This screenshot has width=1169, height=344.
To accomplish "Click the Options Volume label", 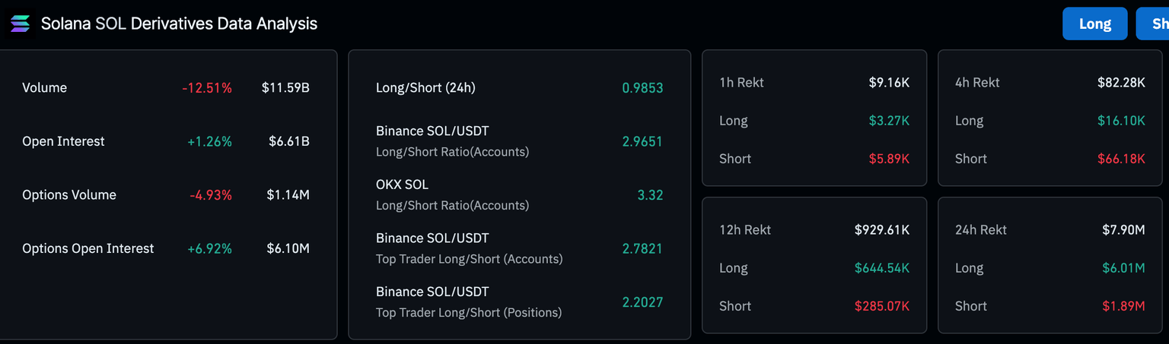I will (69, 195).
